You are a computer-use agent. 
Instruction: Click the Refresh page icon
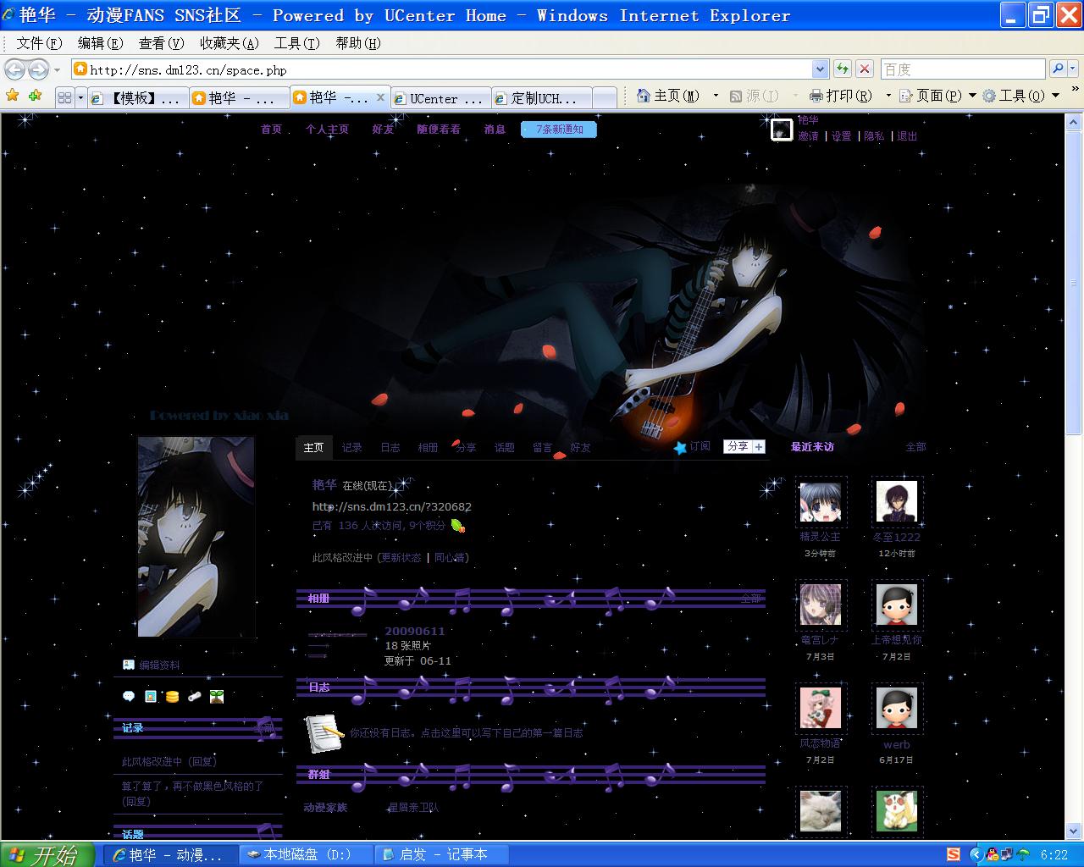click(842, 69)
